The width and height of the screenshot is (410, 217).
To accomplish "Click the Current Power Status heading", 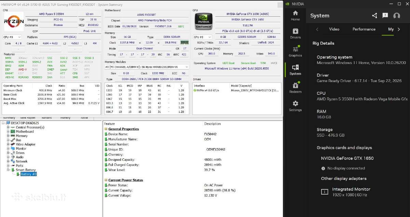I will [x=125, y=180].
